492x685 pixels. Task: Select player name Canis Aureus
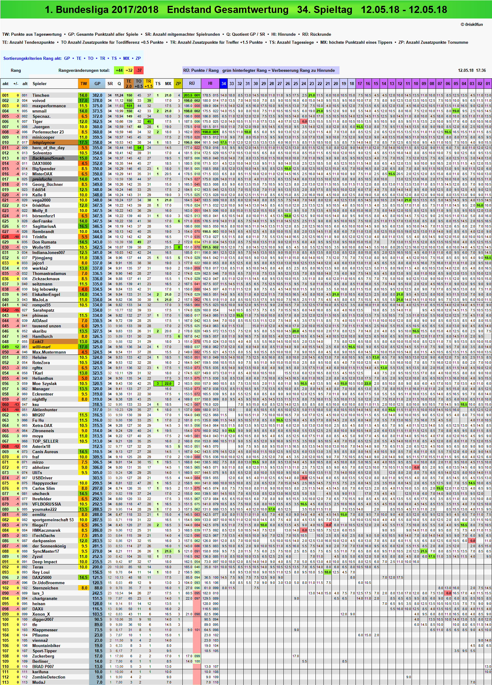tap(45, 452)
